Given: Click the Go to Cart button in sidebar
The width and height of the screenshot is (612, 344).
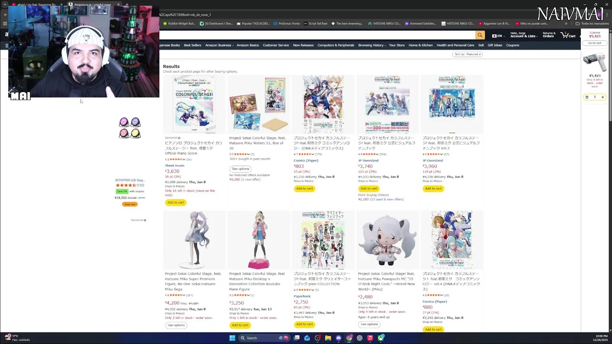Looking at the screenshot, I should [595, 43].
